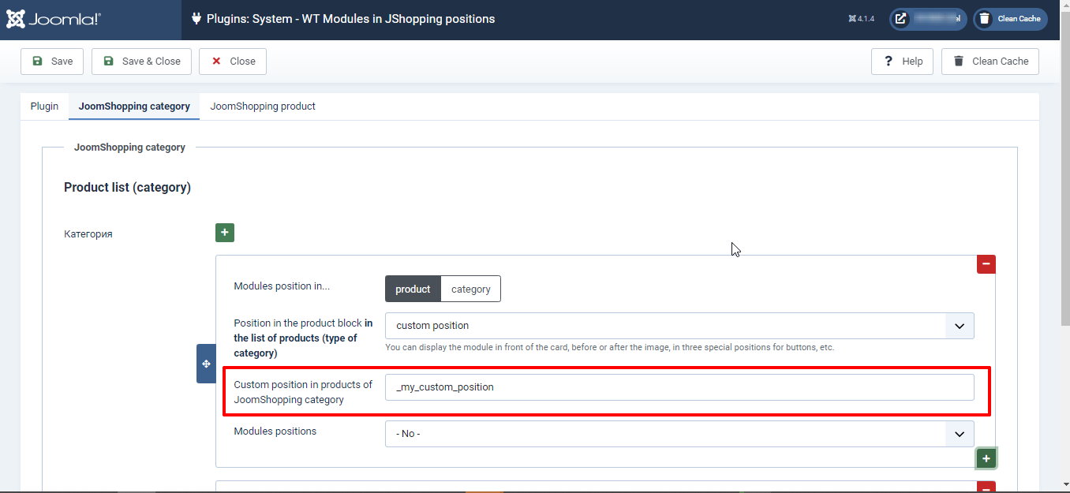Open the JoomShopping product tab
Image resolution: width=1070 pixels, height=493 pixels.
(263, 106)
